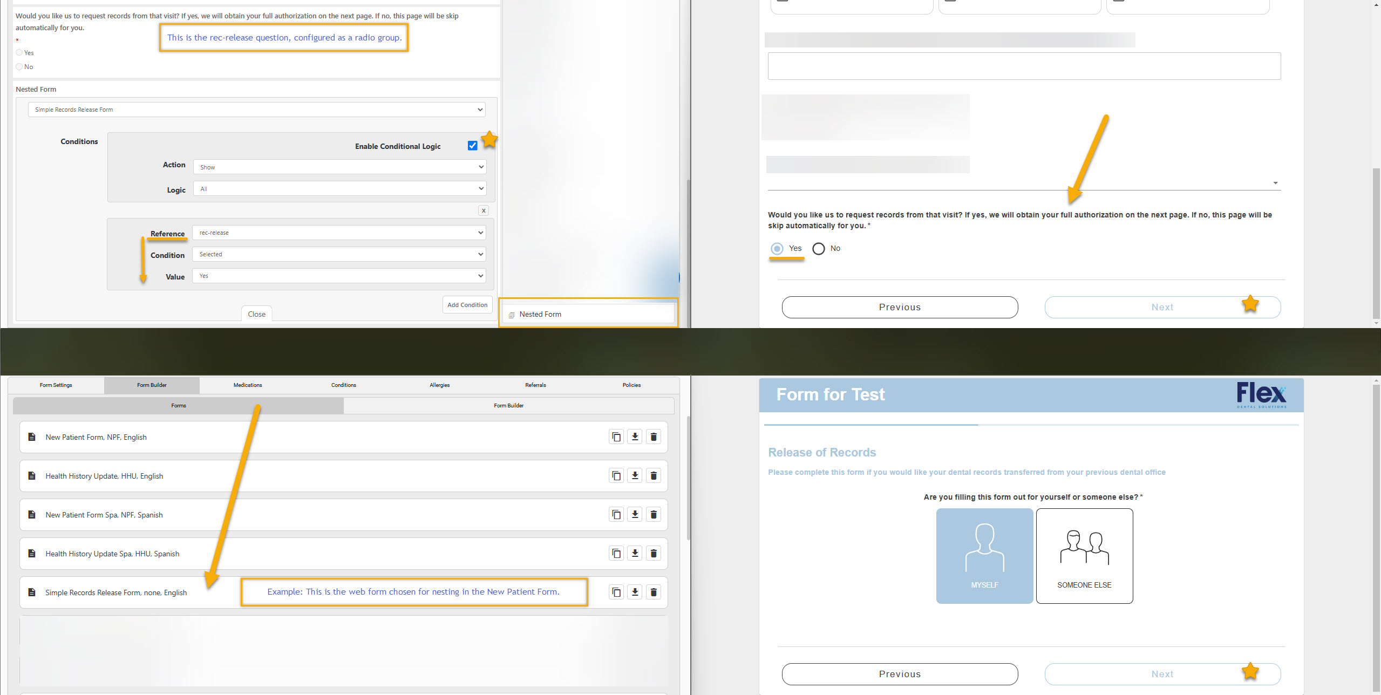
Task: Open the Allergies tab
Action: click(440, 385)
